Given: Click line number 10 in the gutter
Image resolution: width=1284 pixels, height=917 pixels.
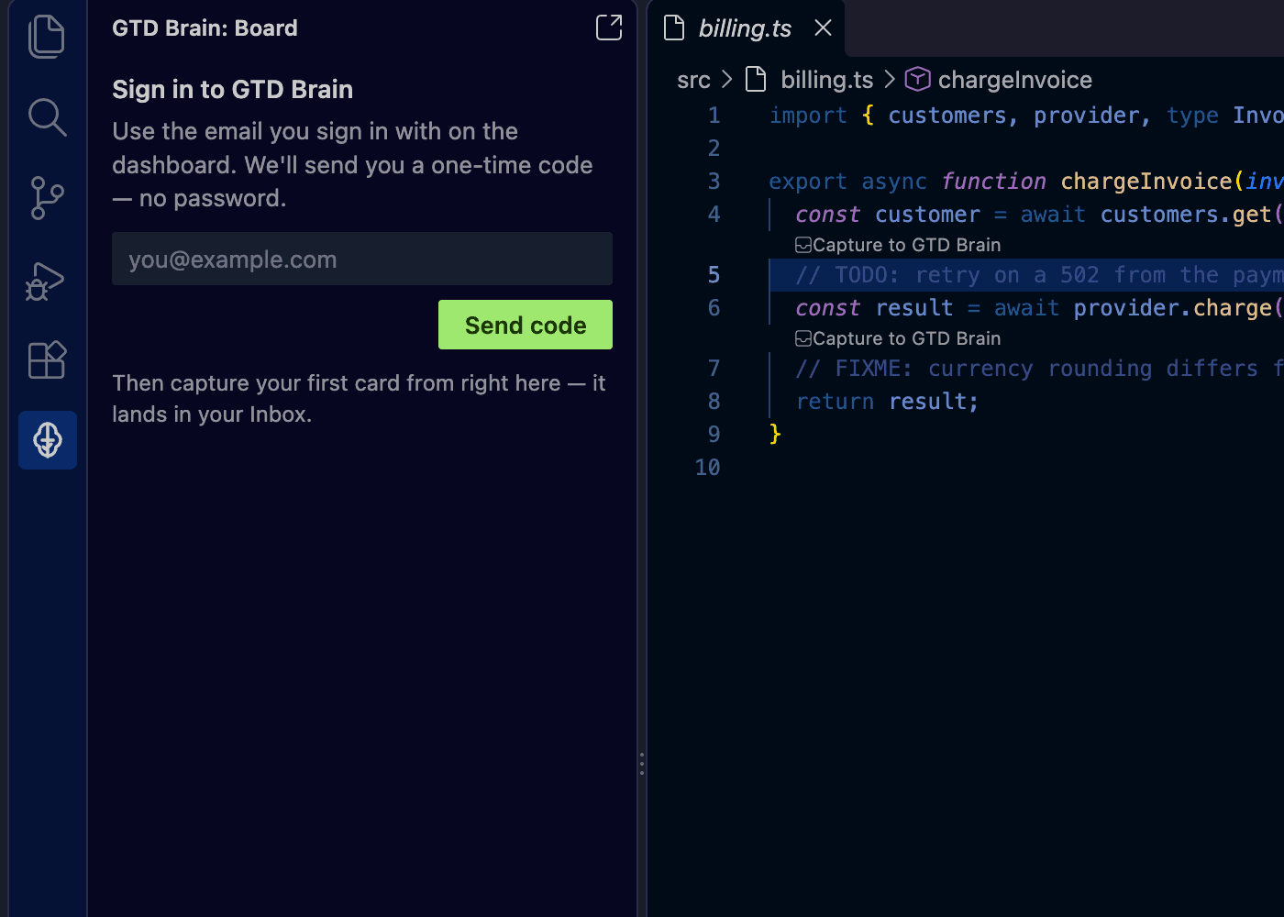Looking at the screenshot, I should coord(707,468).
